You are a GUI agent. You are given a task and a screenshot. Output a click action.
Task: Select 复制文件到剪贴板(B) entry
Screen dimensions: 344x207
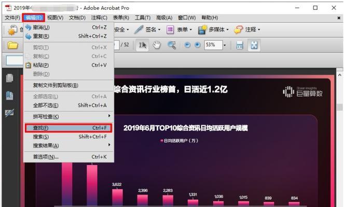click(68, 85)
